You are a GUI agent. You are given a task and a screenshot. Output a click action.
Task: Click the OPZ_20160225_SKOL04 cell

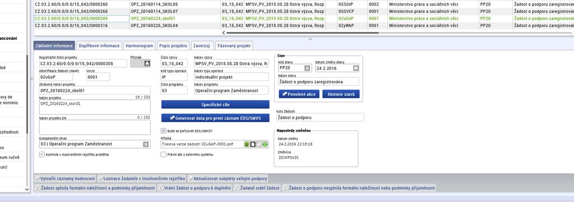tap(175, 26)
